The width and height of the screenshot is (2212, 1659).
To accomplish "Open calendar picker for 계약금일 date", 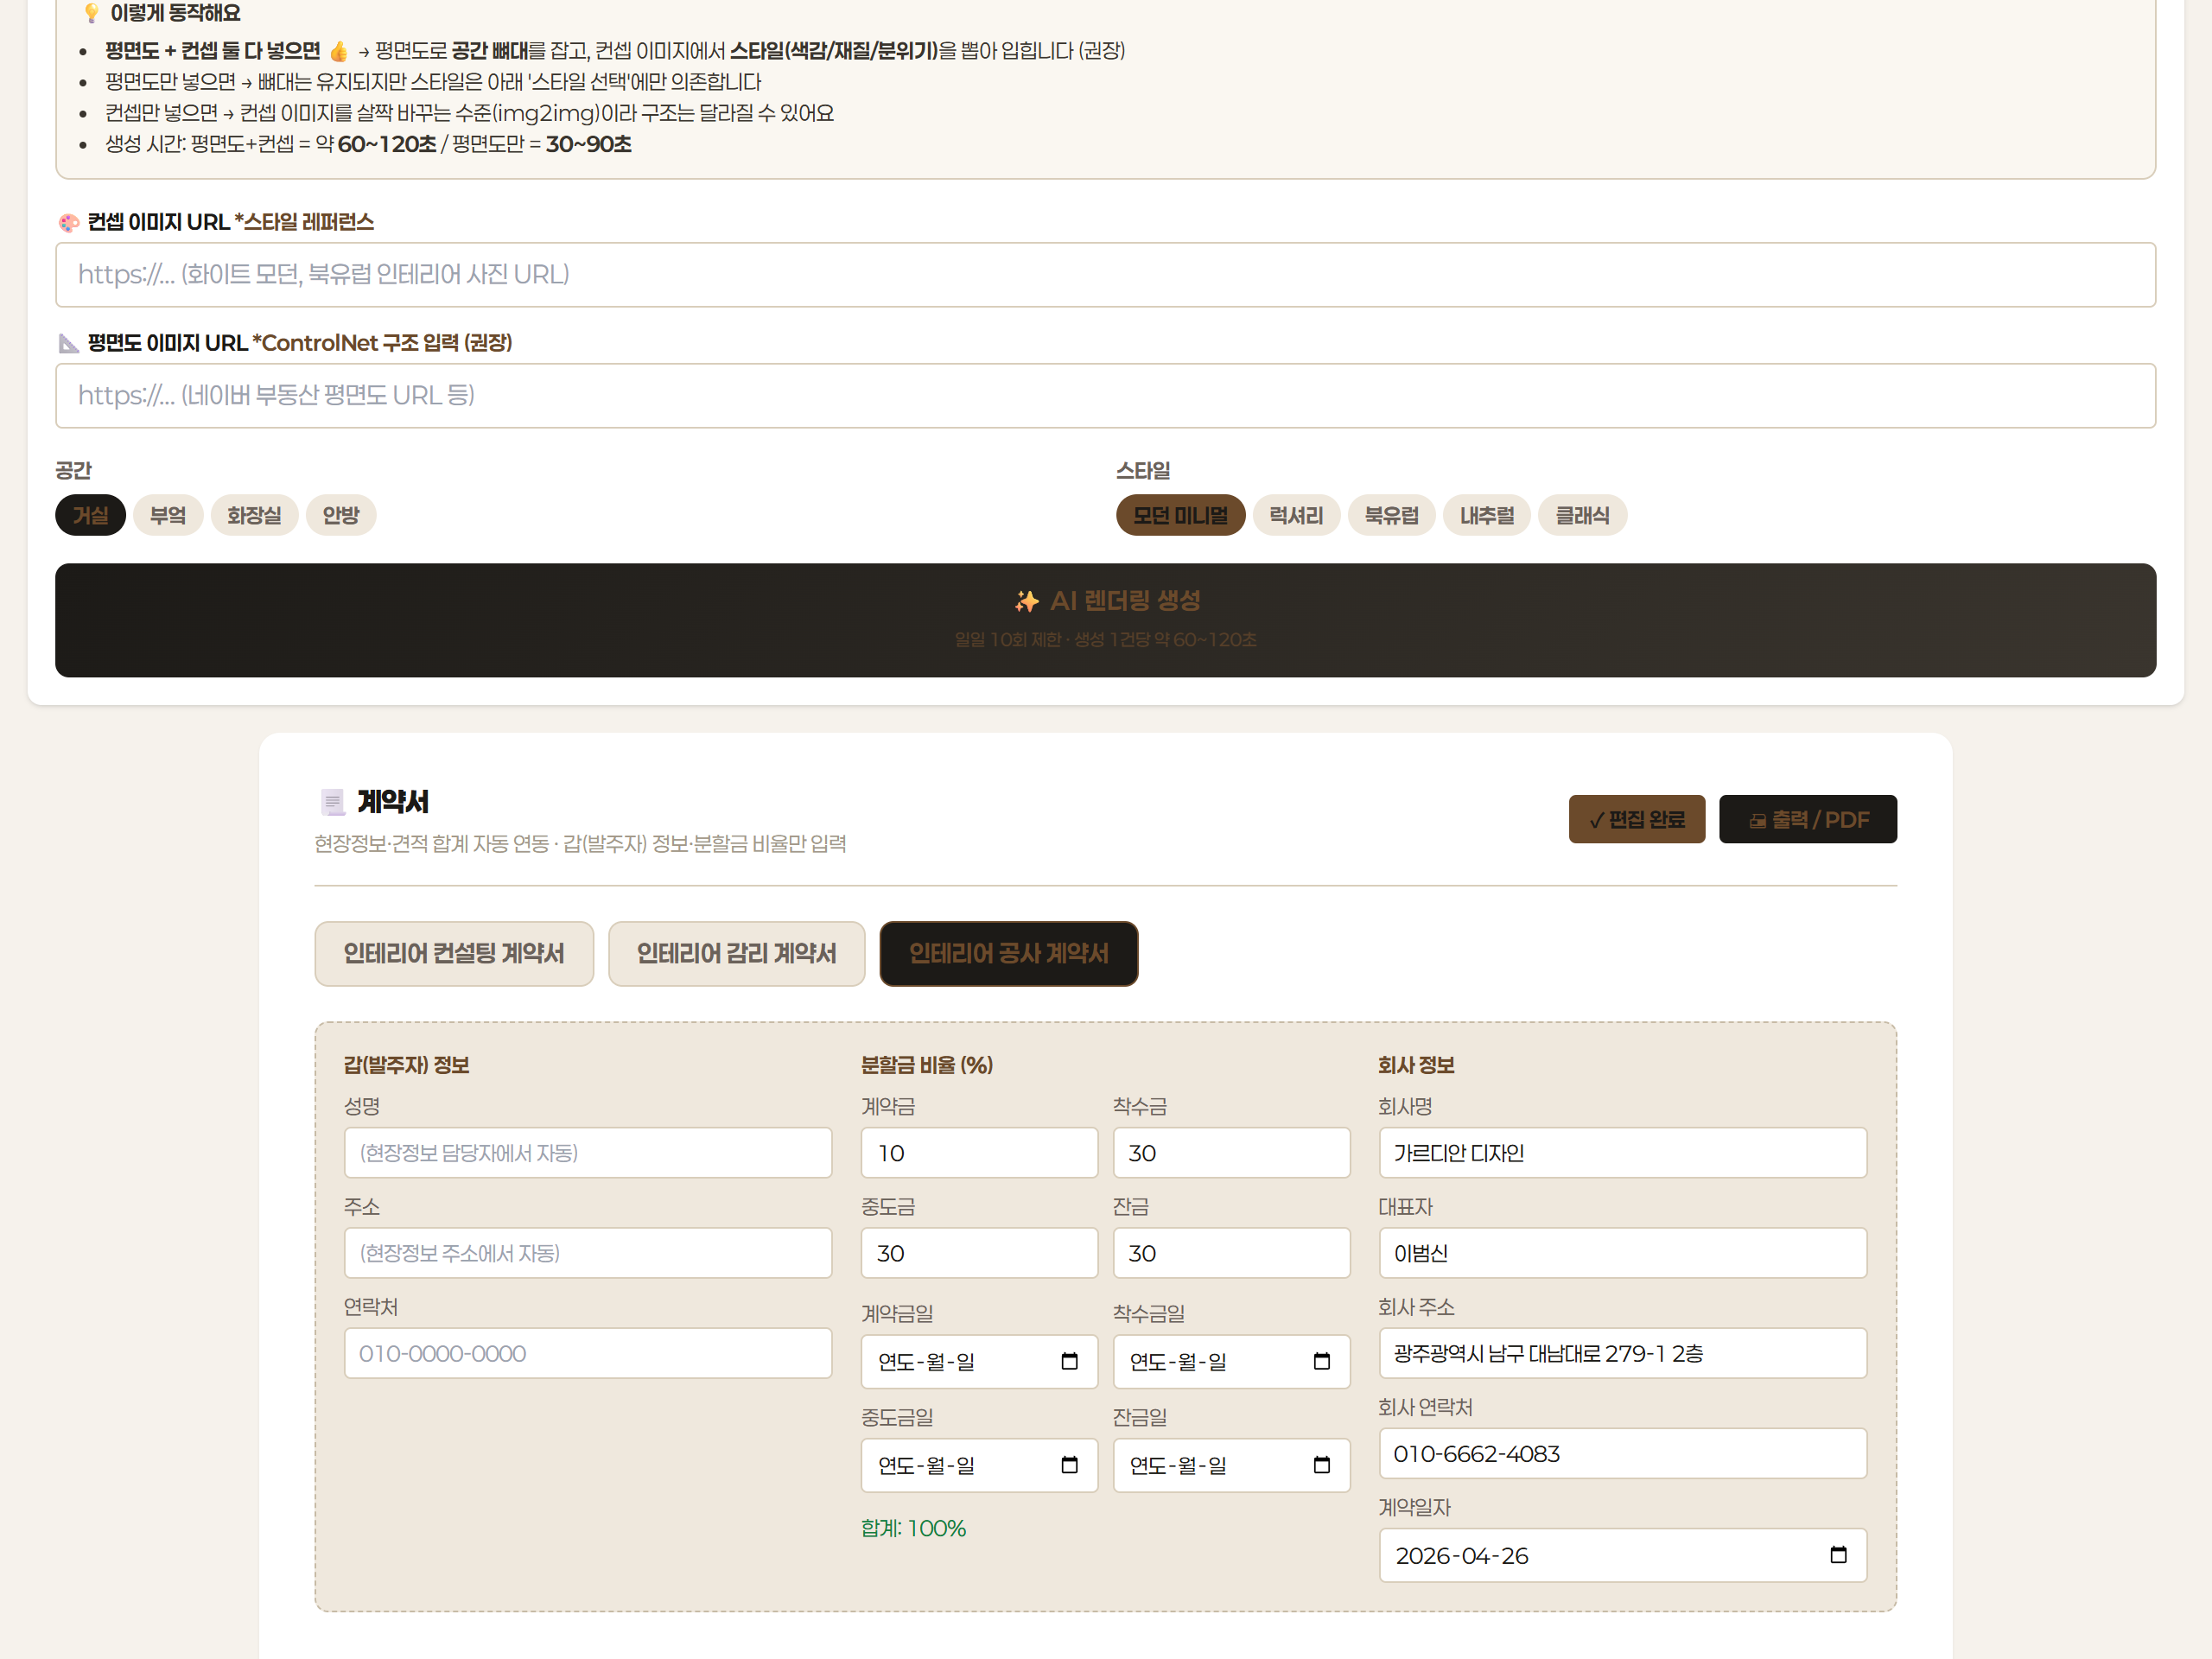I will tap(1069, 1361).
